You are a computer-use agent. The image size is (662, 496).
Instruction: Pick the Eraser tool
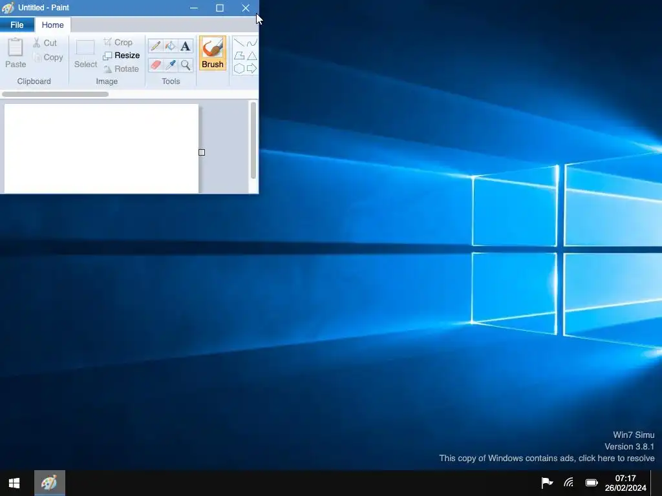tap(155, 65)
